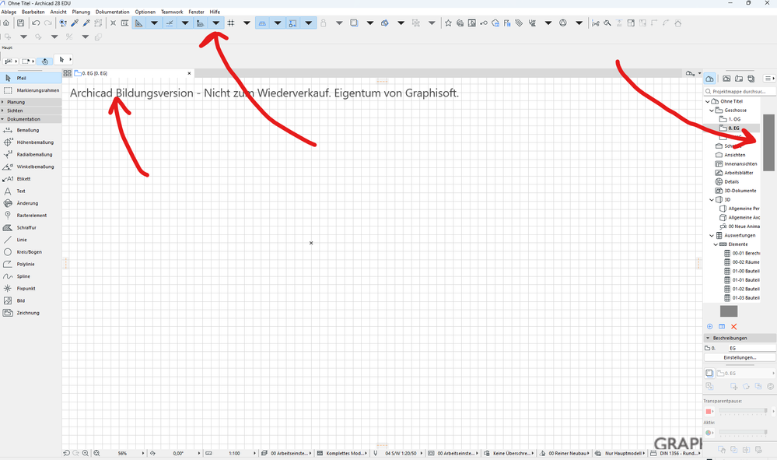Click the circled triangle icon in toolbar
This screenshot has height=460, width=777.
563,23
